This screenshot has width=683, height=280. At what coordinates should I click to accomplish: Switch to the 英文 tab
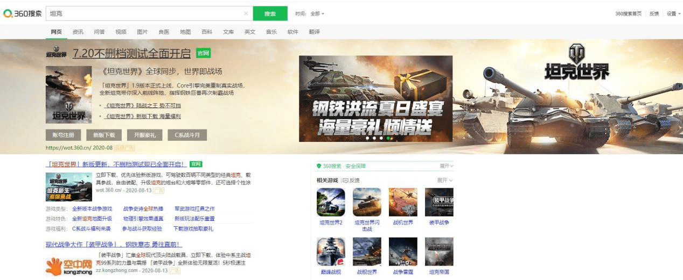pos(250,32)
